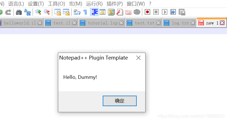Switch to the test.il tab
This screenshot has width=227, height=121.
(62, 23)
